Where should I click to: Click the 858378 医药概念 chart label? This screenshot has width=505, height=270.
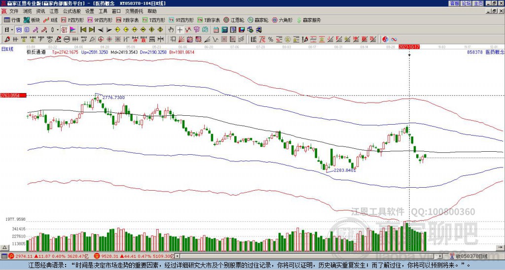tap(486, 52)
